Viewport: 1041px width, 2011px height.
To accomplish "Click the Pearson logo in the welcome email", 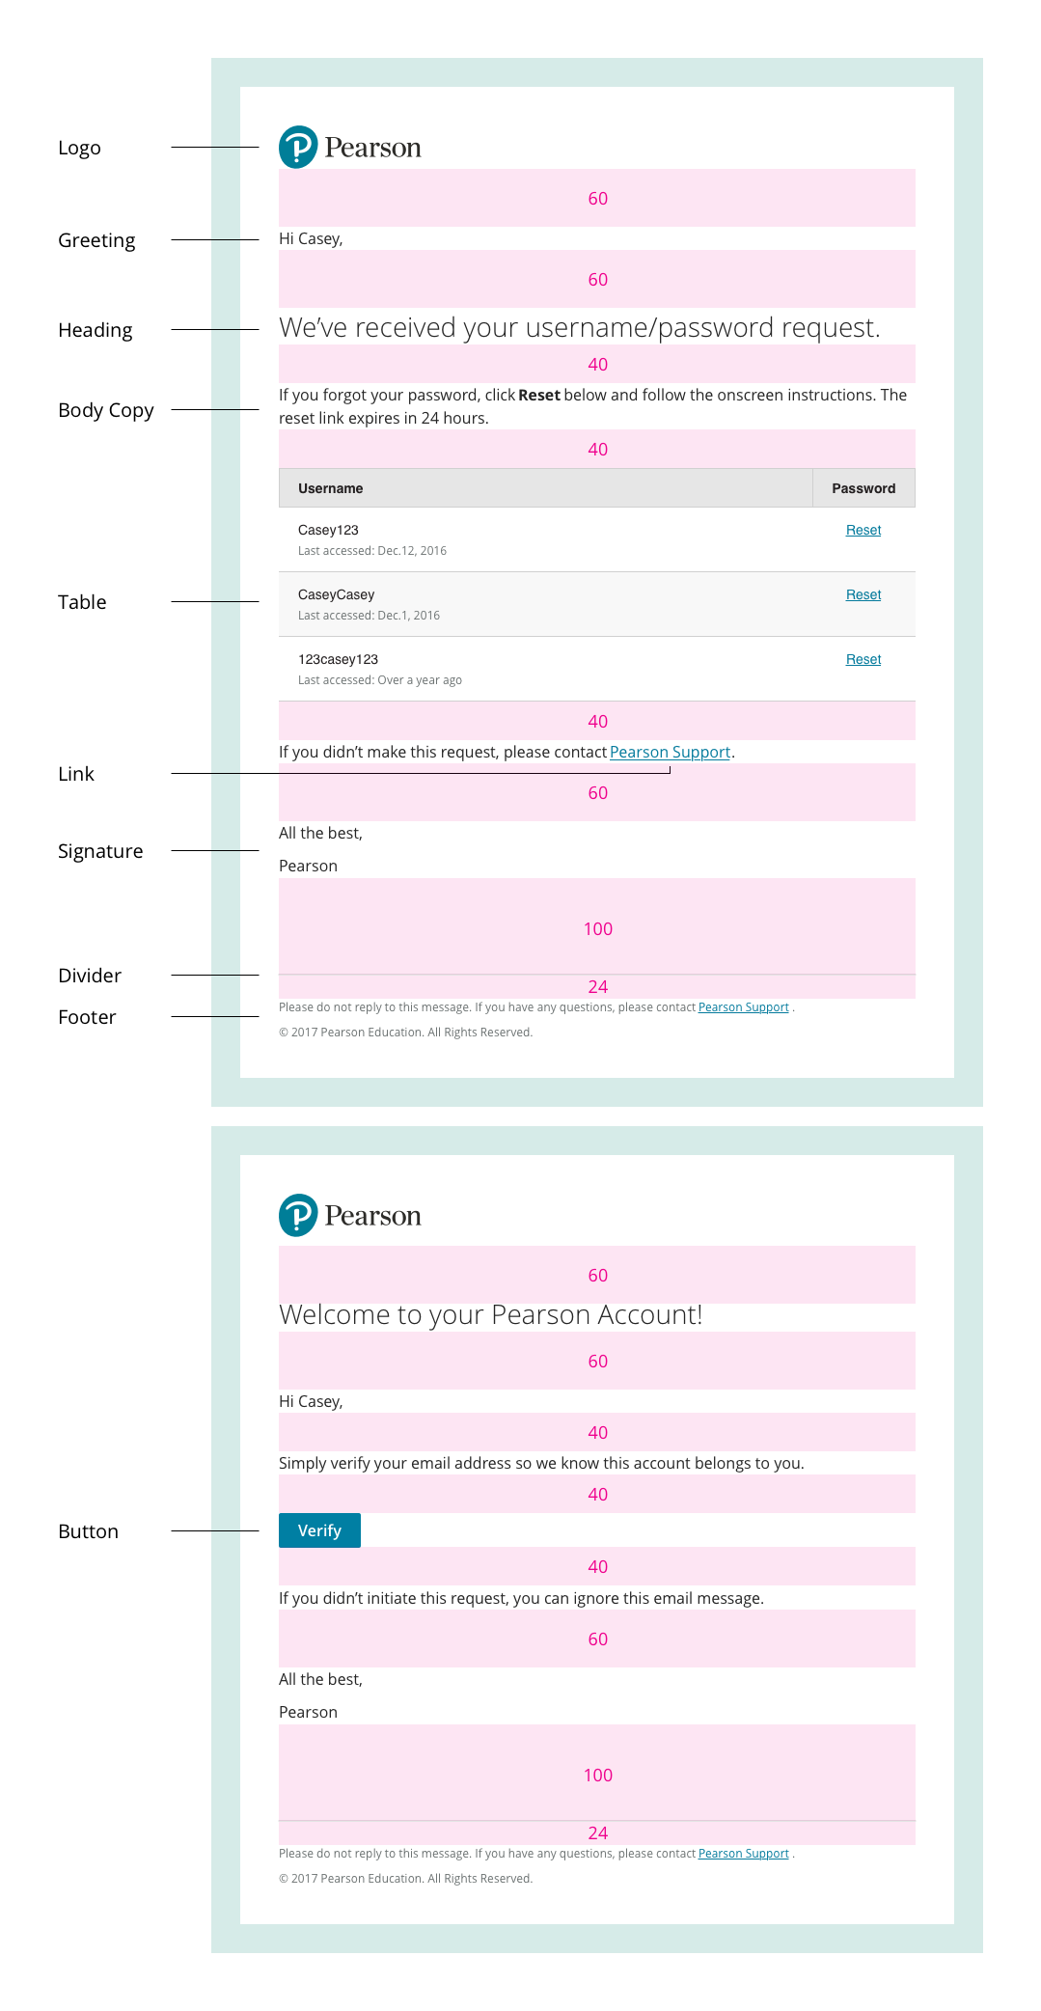I will pos(350,1216).
